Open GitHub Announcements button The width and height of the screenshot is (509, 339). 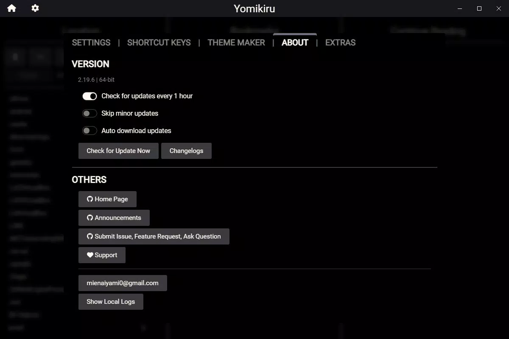(x=114, y=218)
